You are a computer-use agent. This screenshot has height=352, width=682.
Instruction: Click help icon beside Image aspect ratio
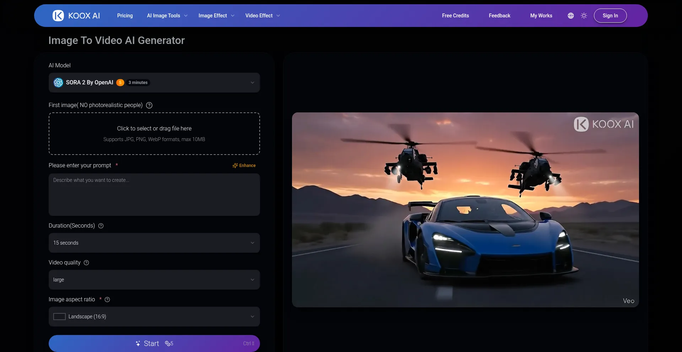pyautogui.click(x=107, y=300)
